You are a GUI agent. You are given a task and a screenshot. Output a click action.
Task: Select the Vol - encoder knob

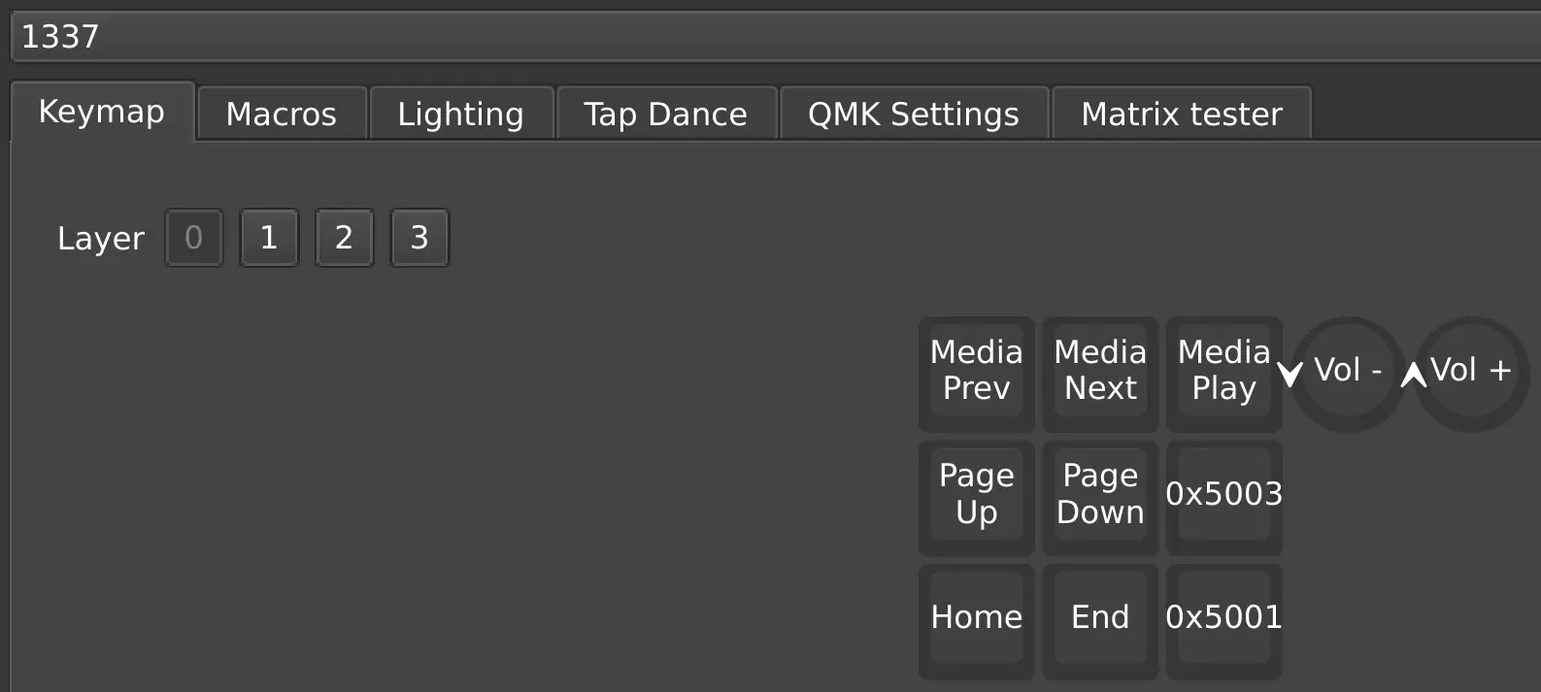1348,373
